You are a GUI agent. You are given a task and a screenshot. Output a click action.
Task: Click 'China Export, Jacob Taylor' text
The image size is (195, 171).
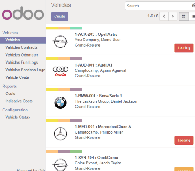[x=98, y=163]
